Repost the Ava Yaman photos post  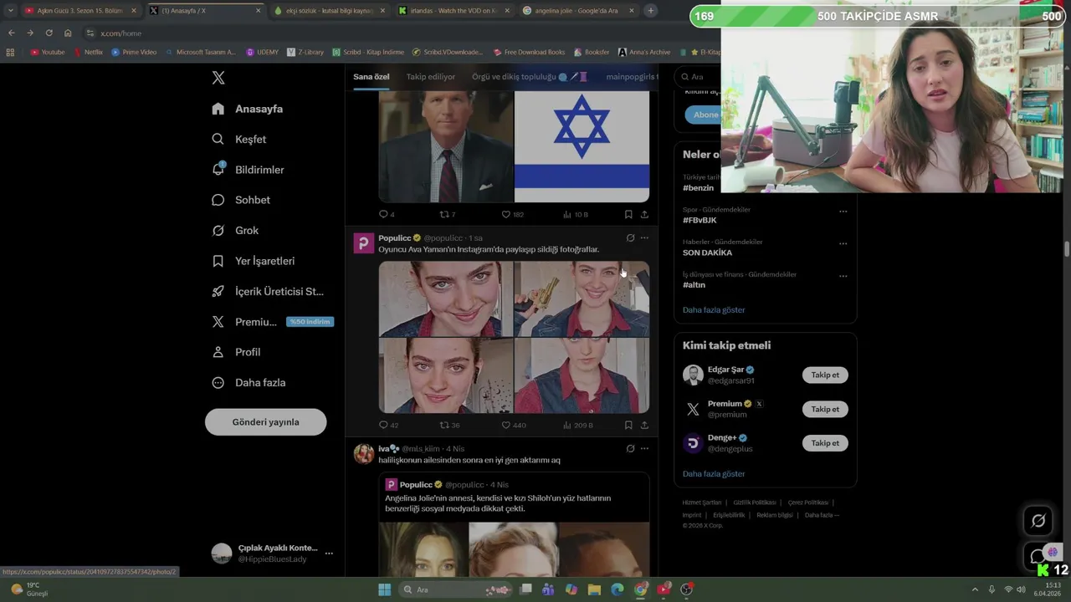click(x=449, y=426)
